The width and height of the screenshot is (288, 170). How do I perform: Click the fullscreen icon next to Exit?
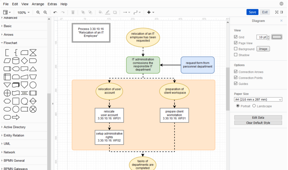[x=277, y=12]
